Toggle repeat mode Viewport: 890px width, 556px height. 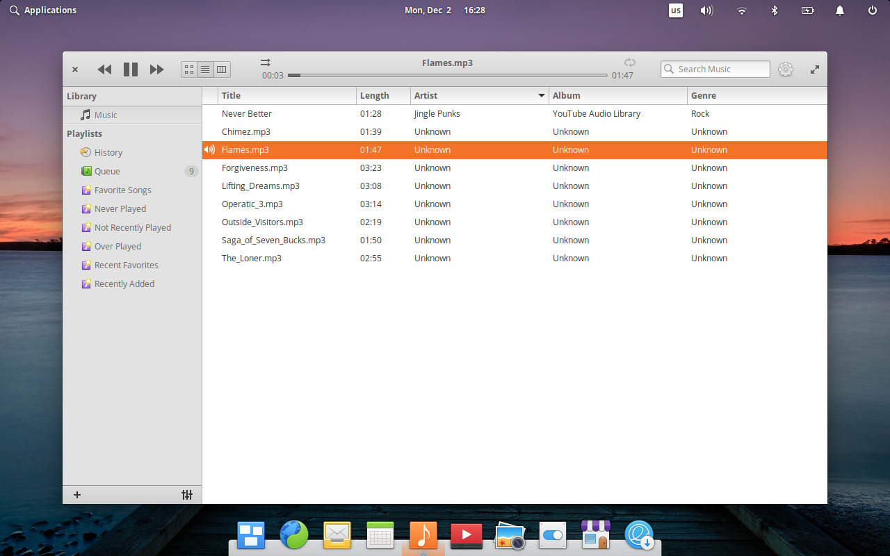point(629,62)
